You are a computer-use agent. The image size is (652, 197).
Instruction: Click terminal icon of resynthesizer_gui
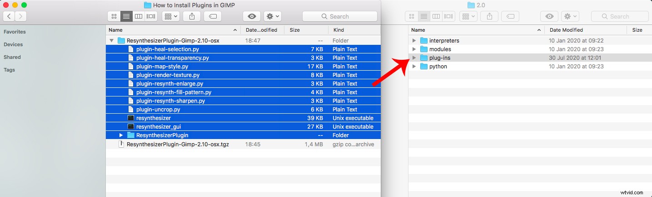[131, 126]
